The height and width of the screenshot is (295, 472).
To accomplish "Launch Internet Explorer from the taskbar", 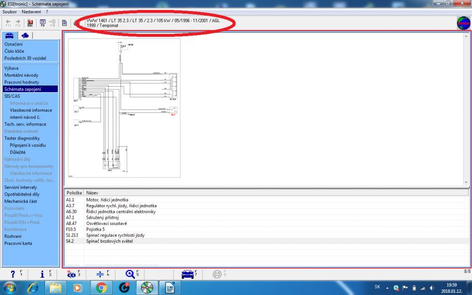I will click(x=33, y=288).
